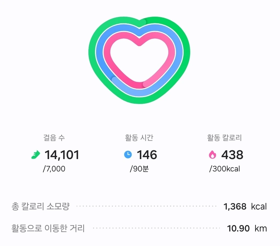This screenshot has width=280, height=246.
Task: Click the /7,000 step goal text
Action: click(54, 169)
